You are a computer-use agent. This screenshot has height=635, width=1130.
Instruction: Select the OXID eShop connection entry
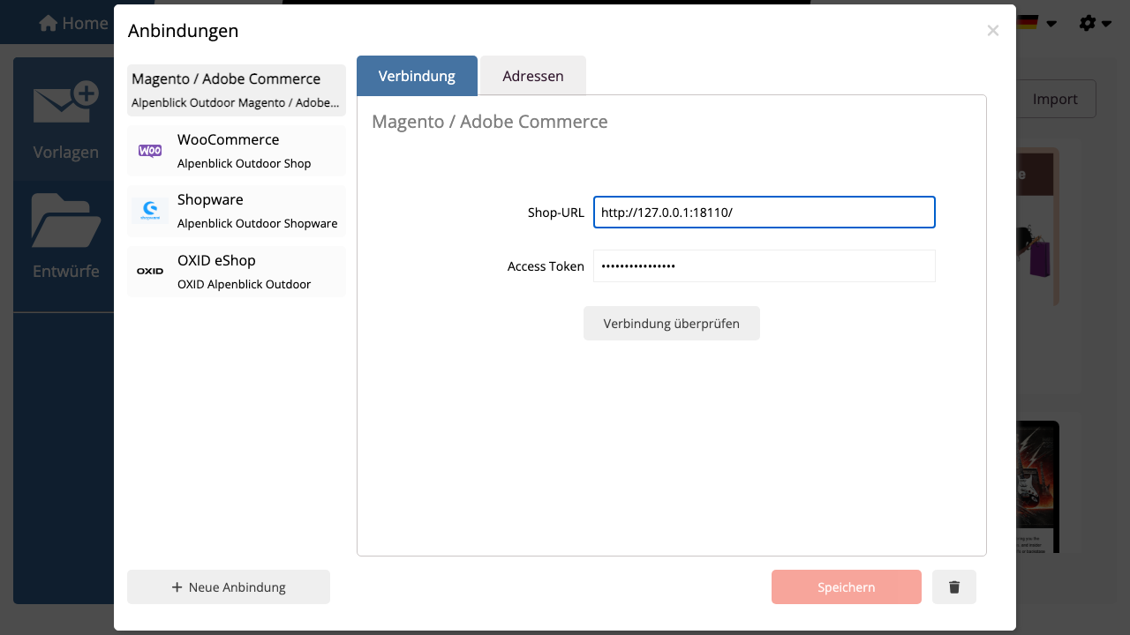point(237,272)
